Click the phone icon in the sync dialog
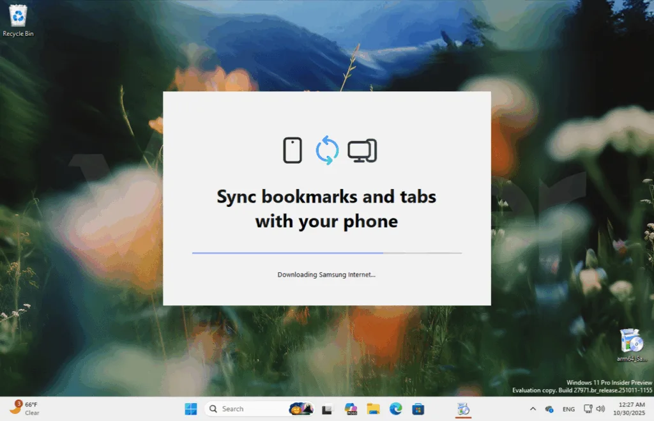The width and height of the screenshot is (654, 421). click(293, 150)
